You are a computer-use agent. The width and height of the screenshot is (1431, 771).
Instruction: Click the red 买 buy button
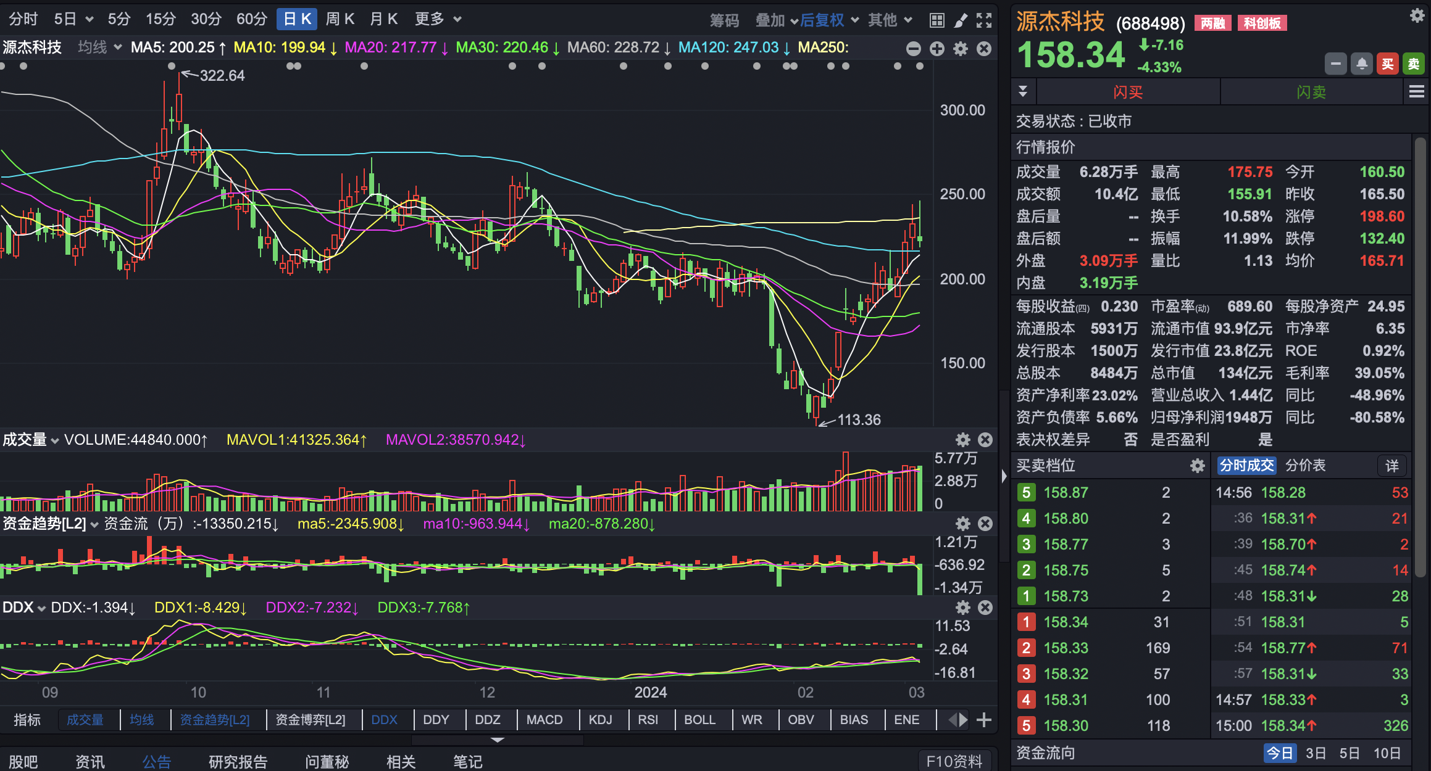pos(1388,64)
